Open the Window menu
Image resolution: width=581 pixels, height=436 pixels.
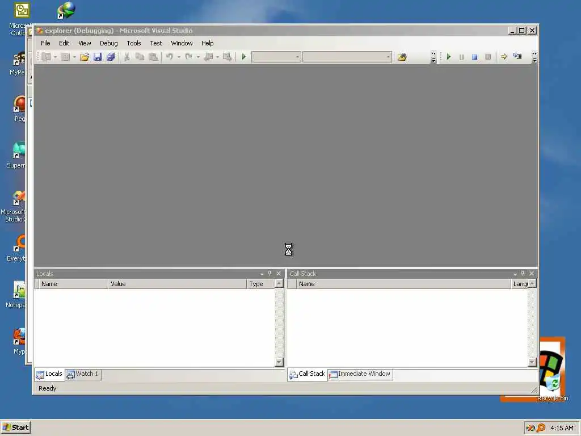click(x=182, y=43)
